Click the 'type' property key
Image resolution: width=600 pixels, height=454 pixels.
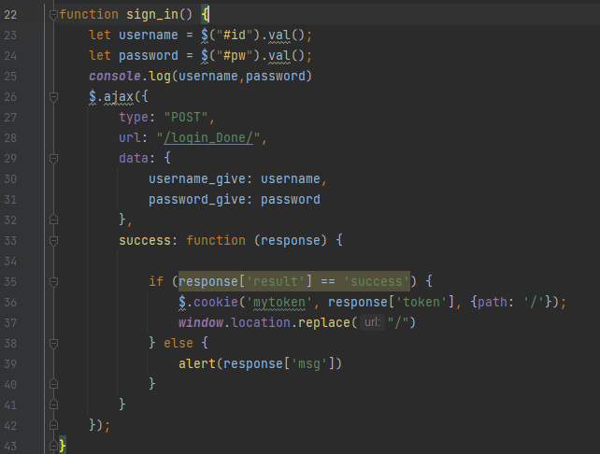click(134, 117)
